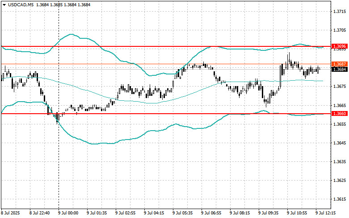Click the 1.3635 price scale value
Image resolution: width=349 pixels, height=218 pixels.
[341, 162]
